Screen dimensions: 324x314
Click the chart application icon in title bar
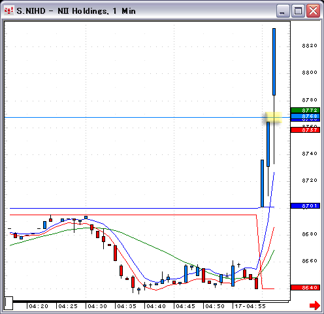(8, 10)
